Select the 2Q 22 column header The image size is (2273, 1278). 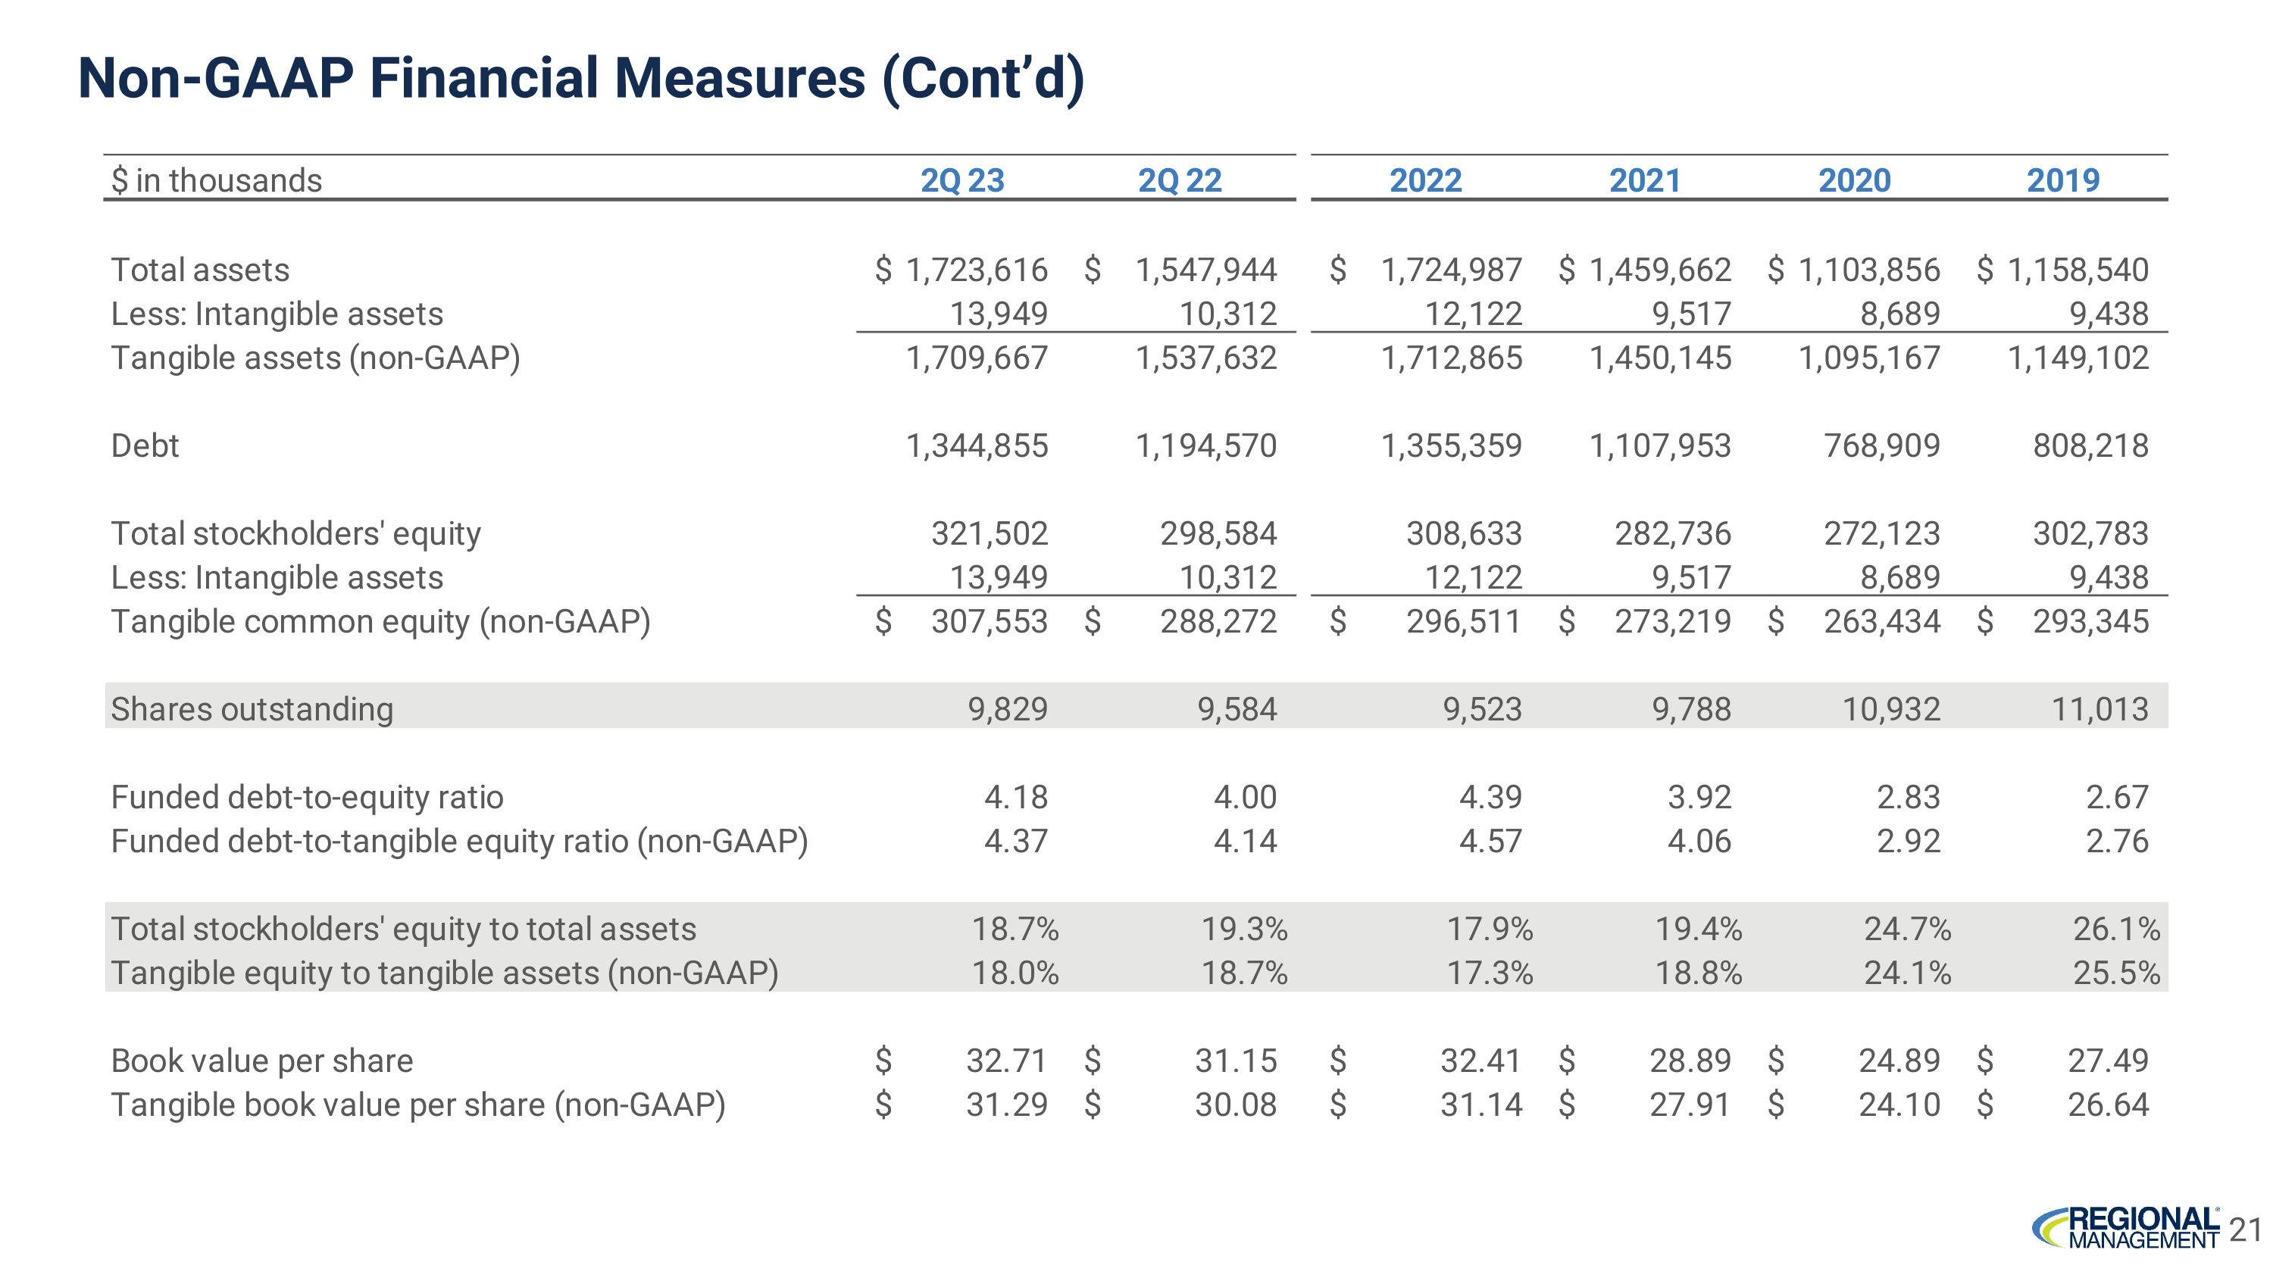coord(1179,181)
